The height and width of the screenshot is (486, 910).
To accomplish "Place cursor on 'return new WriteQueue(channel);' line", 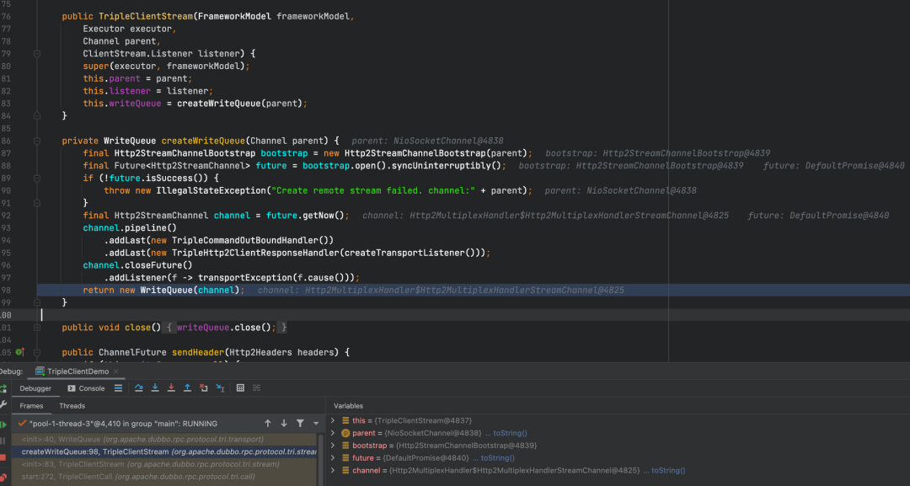I will click(163, 290).
